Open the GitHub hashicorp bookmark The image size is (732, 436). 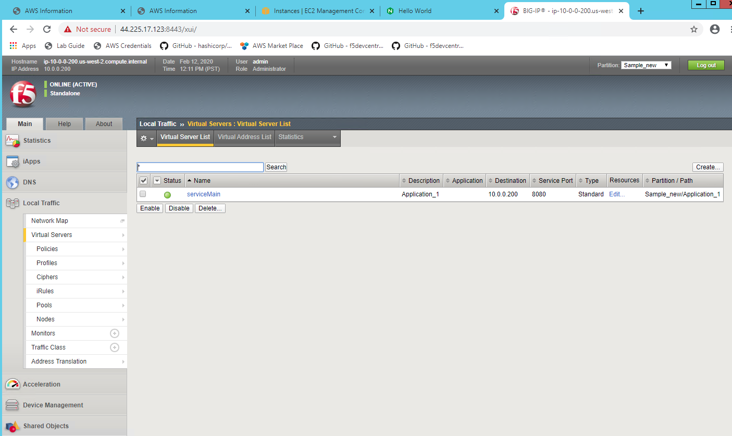[196, 46]
